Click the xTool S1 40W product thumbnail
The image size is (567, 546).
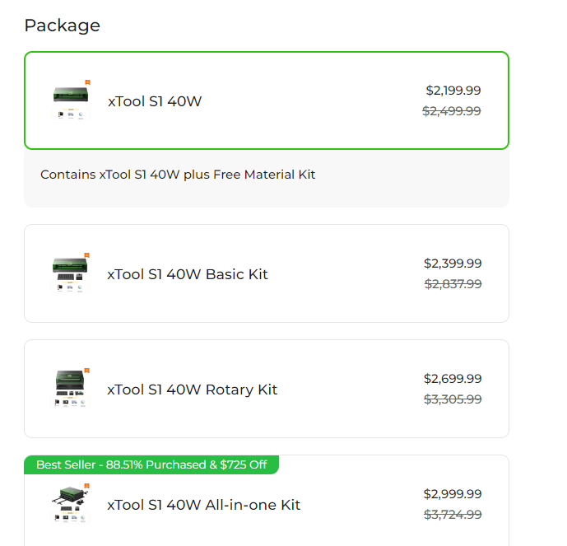[x=71, y=100]
